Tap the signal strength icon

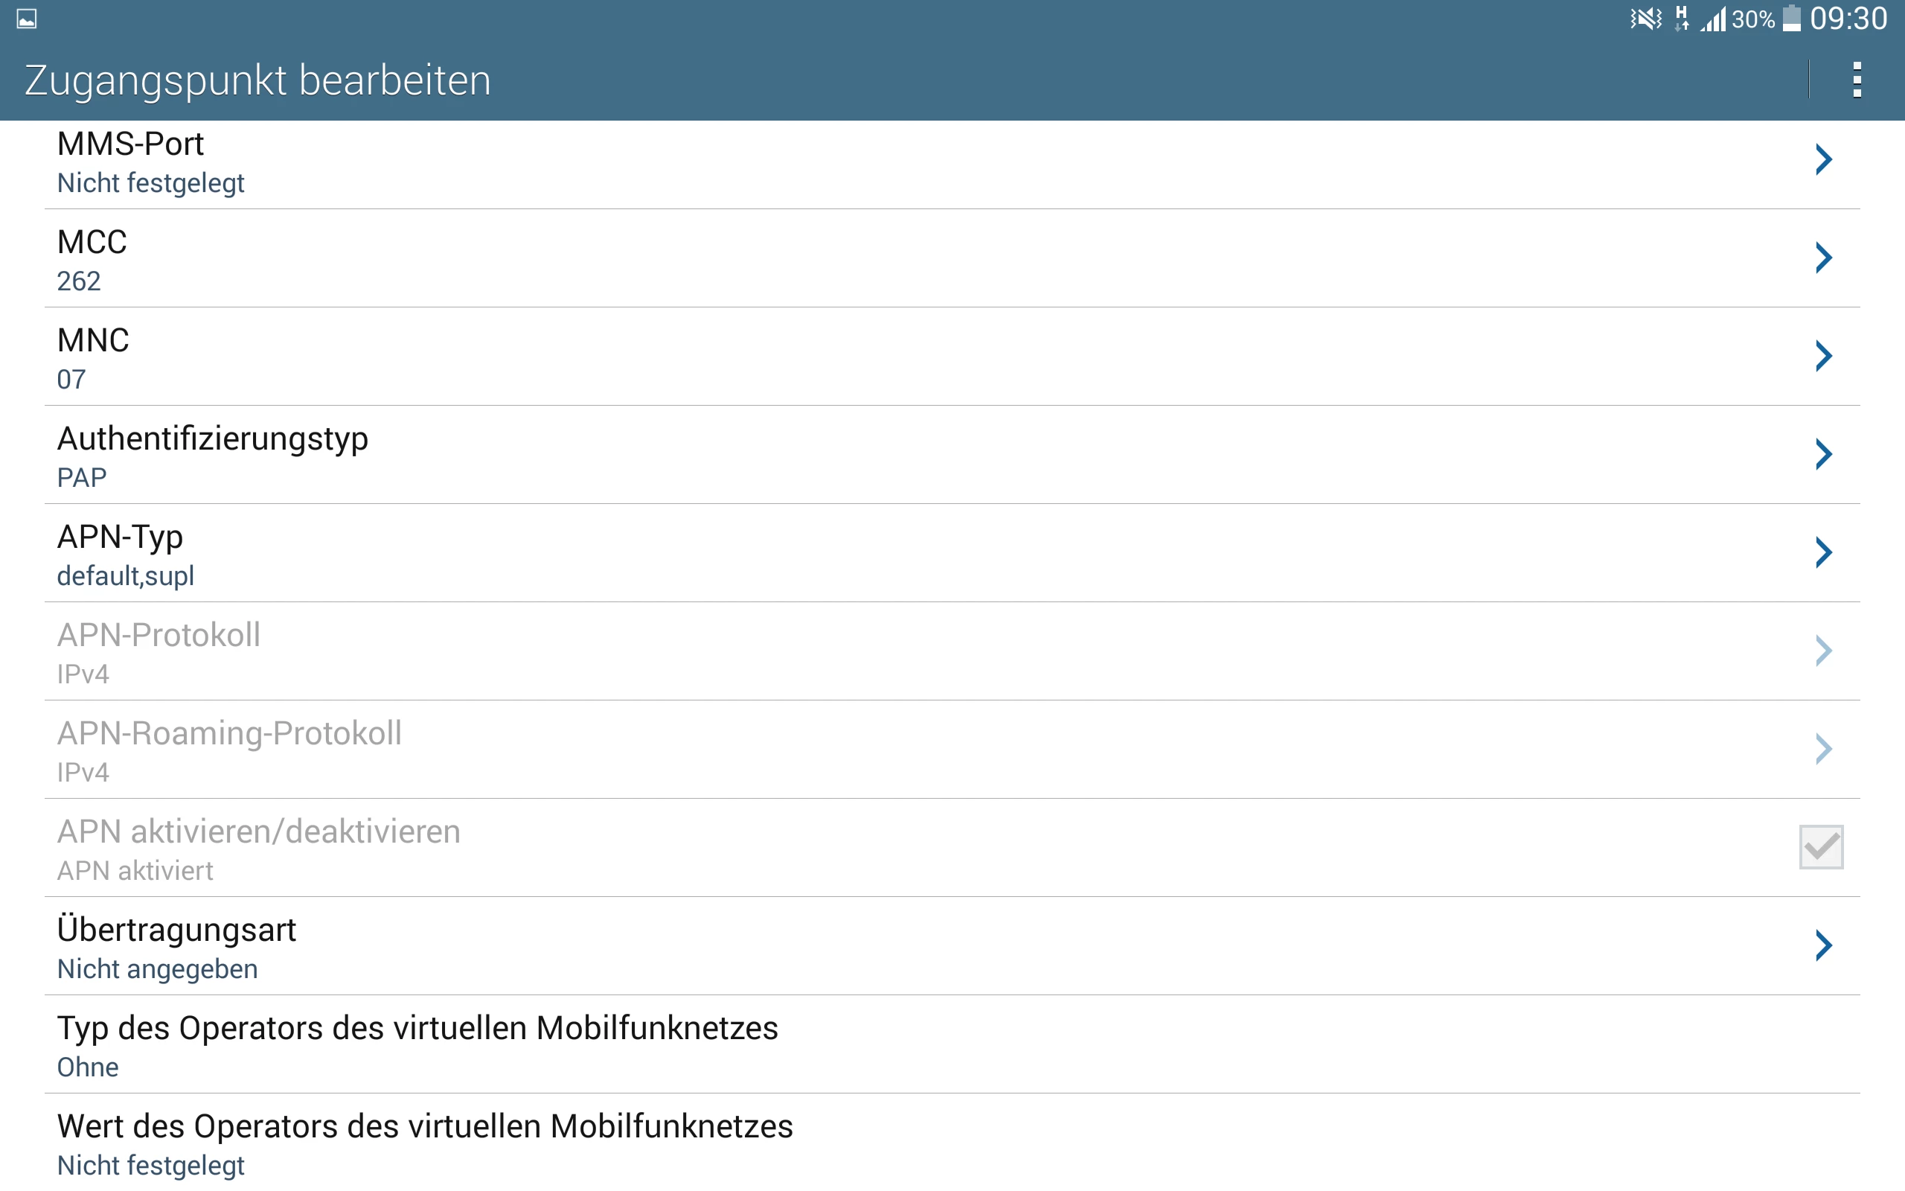coord(1713,19)
